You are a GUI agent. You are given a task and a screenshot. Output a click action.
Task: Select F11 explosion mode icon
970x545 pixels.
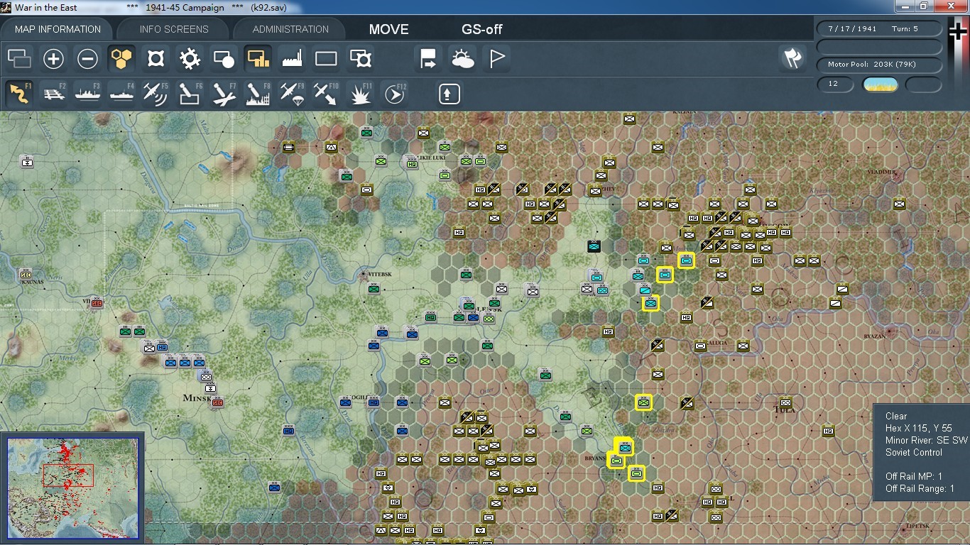[x=360, y=94]
